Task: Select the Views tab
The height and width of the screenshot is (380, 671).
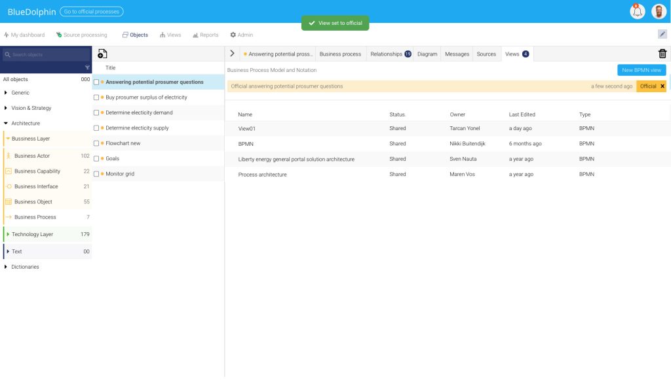Action: 517,54
